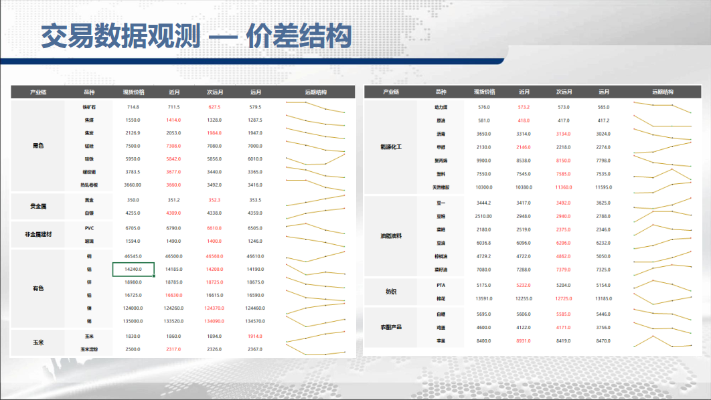The image size is (711, 400).
Task: Click the 玉米淀粉 value 2317.0
Action: pyautogui.click(x=173, y=349)
